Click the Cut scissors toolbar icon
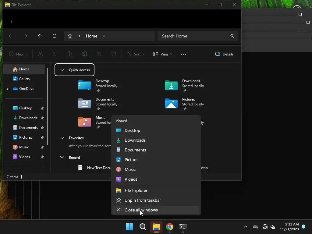The width and height of the screenshot is (312, 234). tap(41, 54)
